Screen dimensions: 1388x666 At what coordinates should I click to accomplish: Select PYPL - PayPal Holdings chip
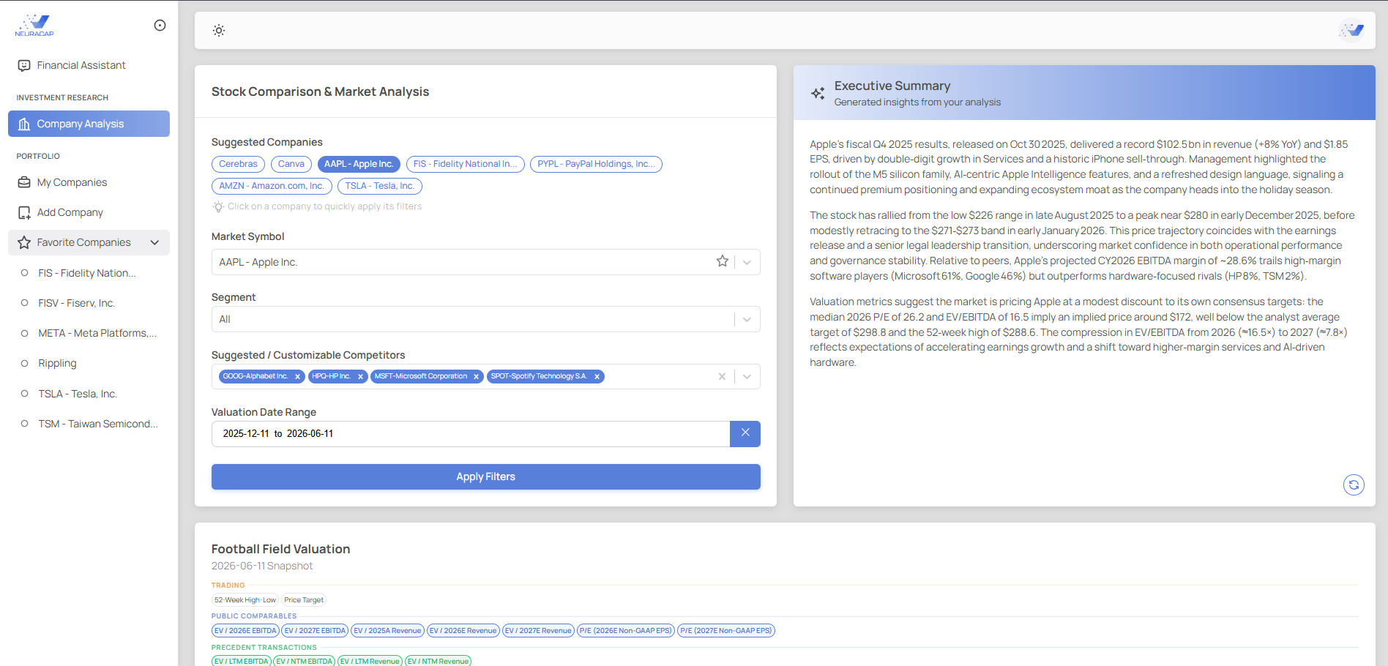click(596, 164)
